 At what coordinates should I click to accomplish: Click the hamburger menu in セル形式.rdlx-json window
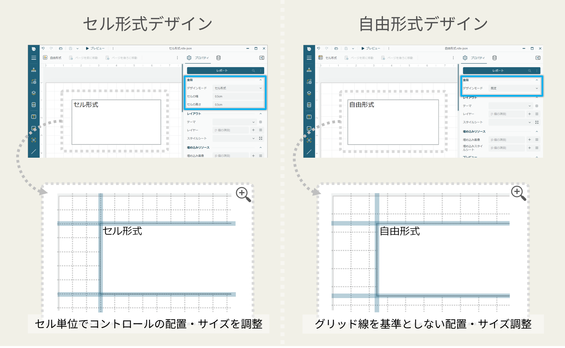click(34, 58)
